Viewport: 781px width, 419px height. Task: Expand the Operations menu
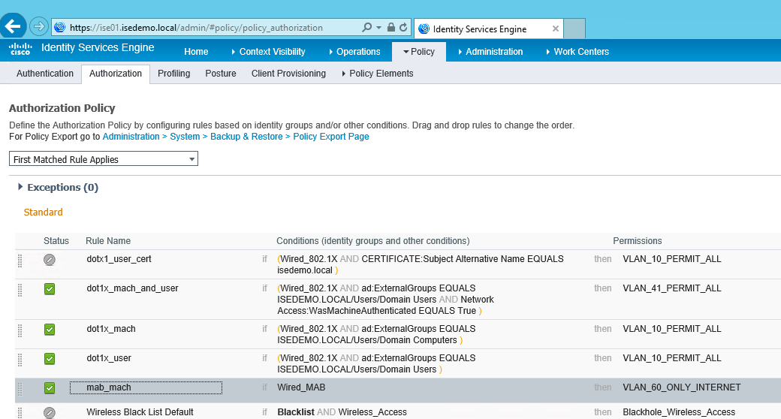[x=354, y=52]
